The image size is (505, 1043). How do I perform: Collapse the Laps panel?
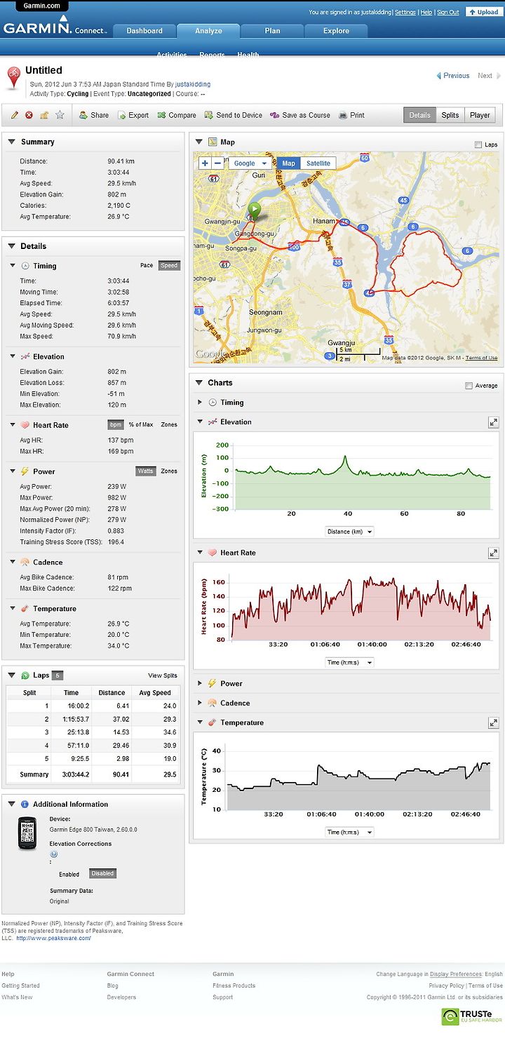tap(12, 675)
